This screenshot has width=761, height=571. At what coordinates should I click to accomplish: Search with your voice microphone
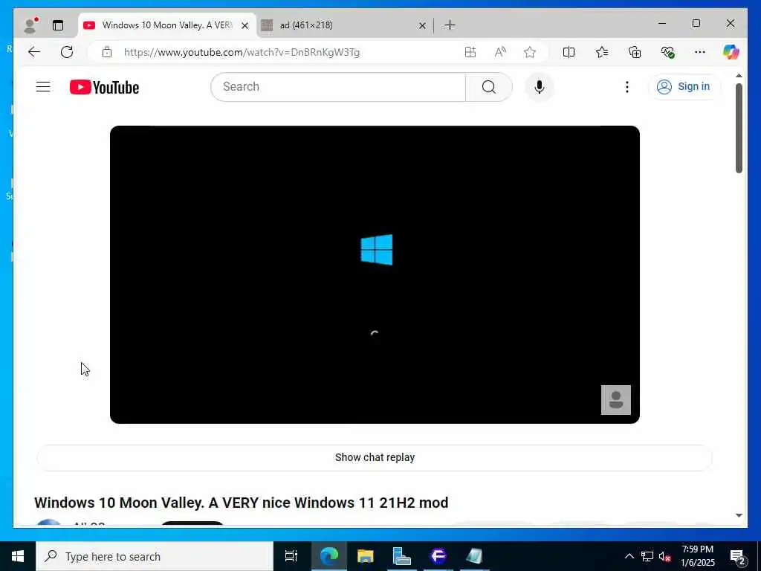pyautogui.click(x=540, y=87)
